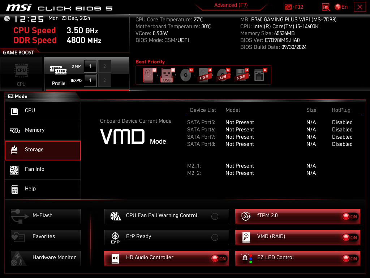The width and height of the screenshot is (370, 278).
Task: Switch to Advanced (F7) mode
Action: click(231, 5)
